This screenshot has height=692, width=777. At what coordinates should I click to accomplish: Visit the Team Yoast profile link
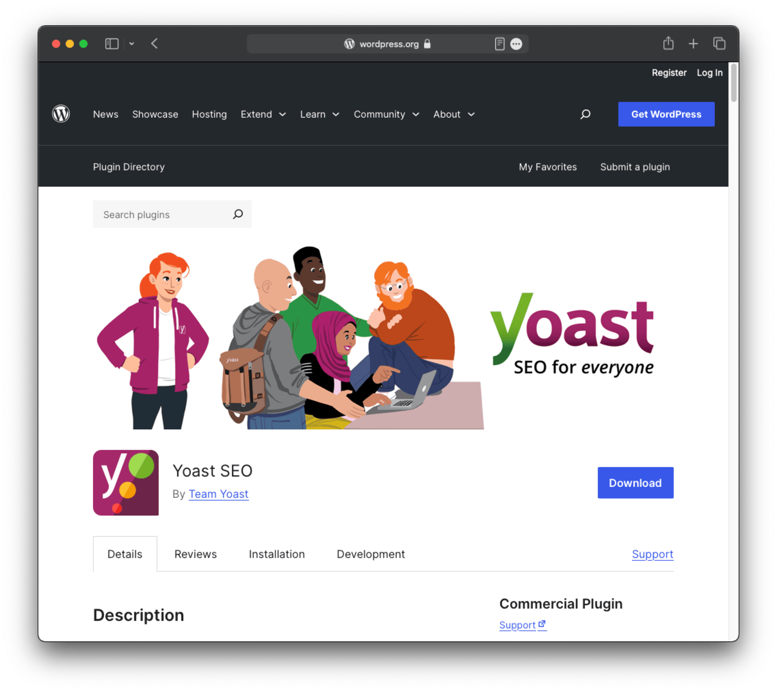(218, 494)
